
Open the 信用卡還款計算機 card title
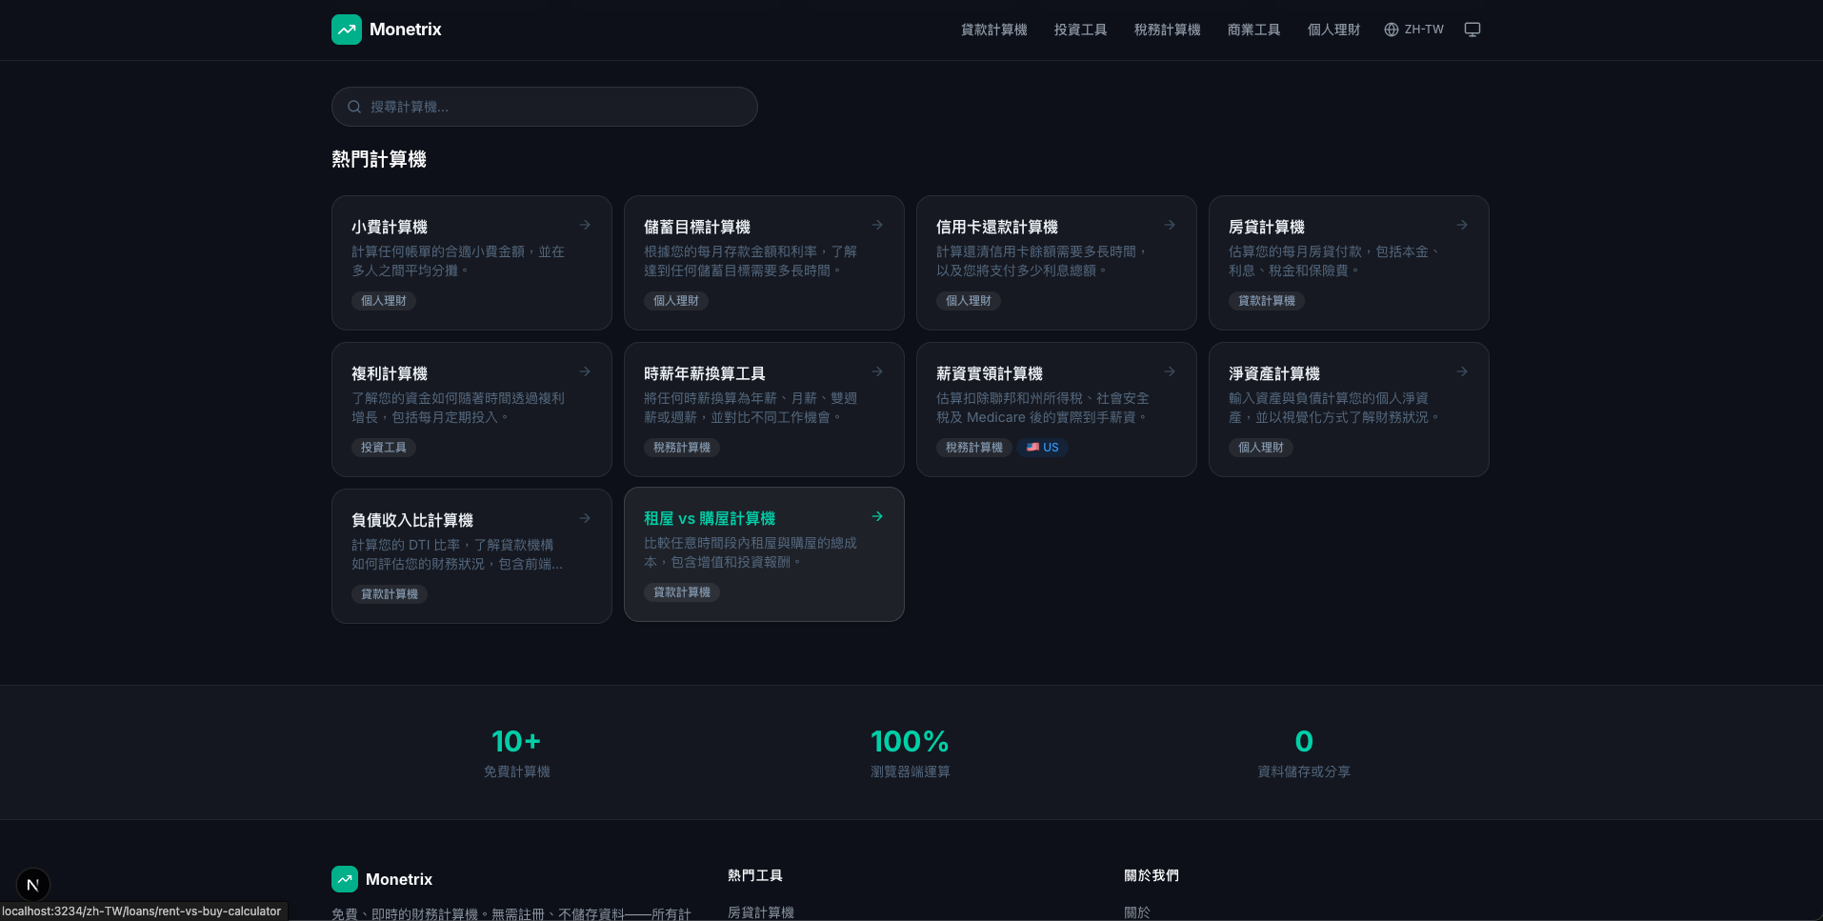997,227
